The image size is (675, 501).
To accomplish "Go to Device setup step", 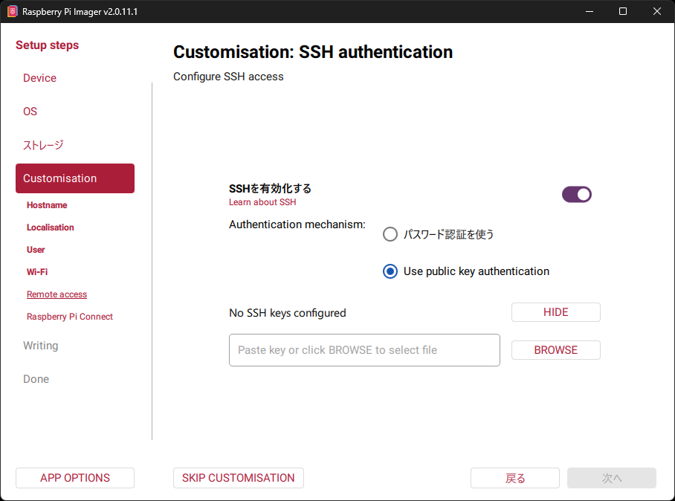I will pyautogui.click(x=39, y=78).
